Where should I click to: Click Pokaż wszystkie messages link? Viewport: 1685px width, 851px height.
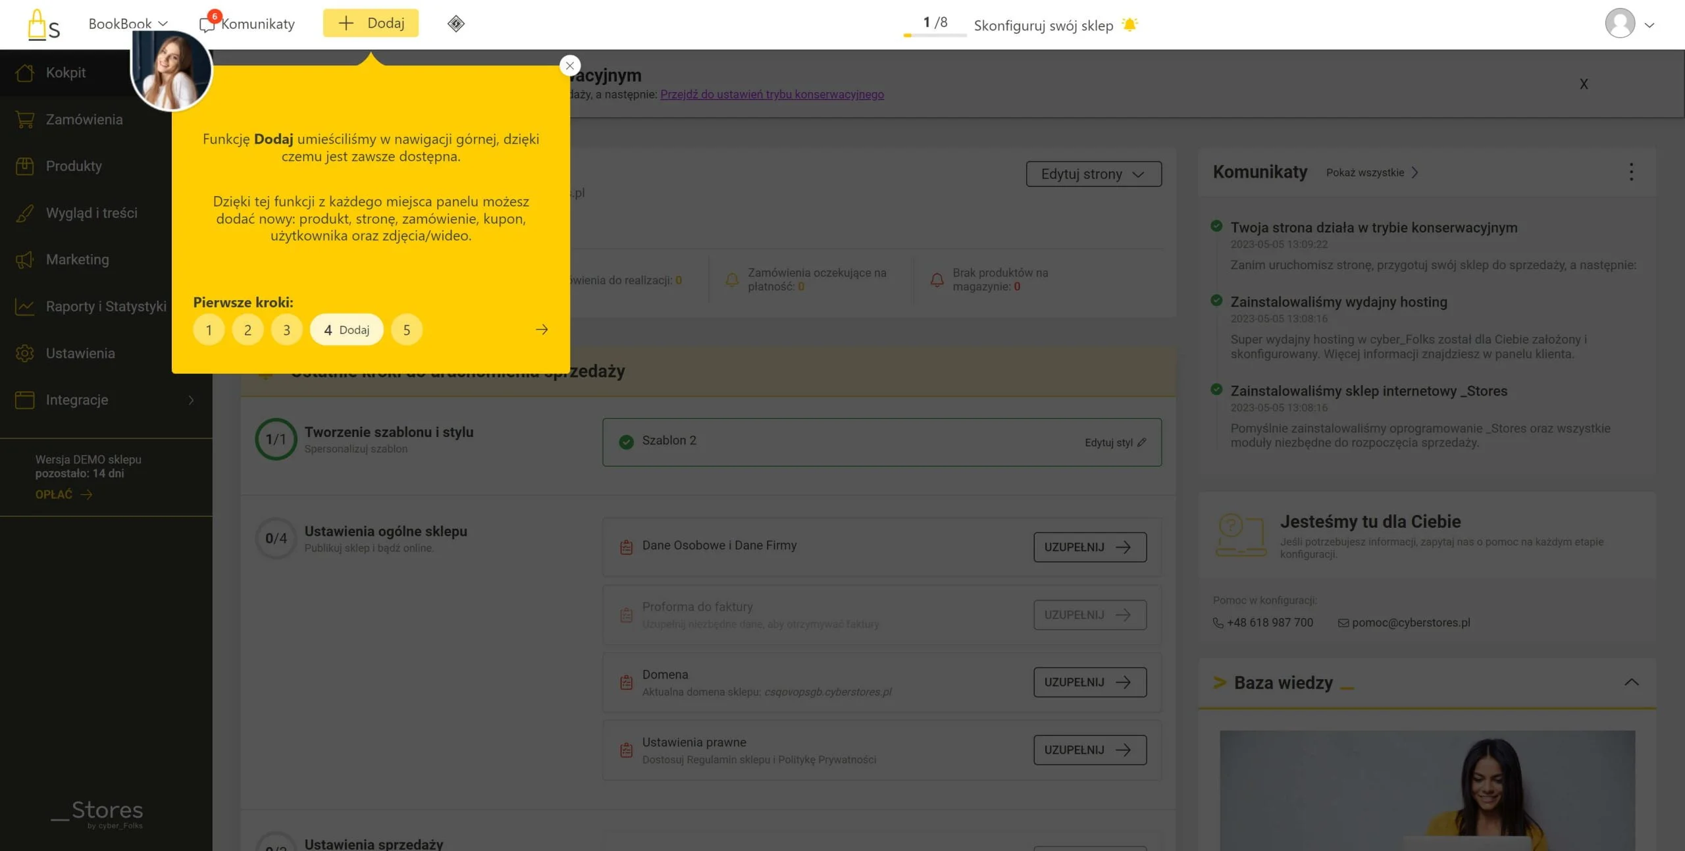coord(1365,172)
